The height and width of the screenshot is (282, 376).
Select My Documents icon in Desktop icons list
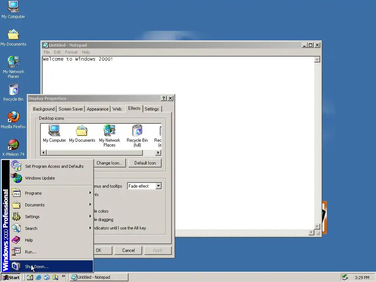pyautogui.click(x=82, y=134)
